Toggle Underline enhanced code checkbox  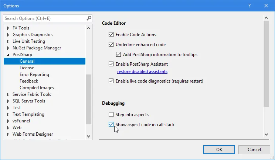[x=111, y=44]
